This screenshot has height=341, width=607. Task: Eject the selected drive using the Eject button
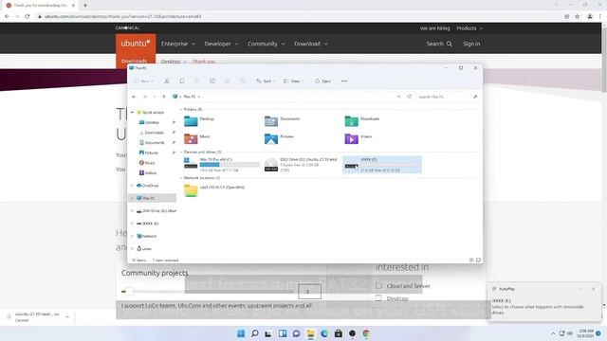(322, 81)
